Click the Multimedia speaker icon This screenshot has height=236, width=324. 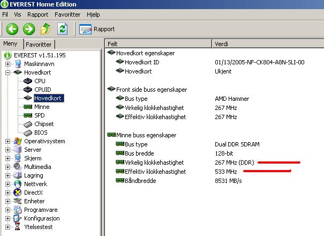click(17, 167)
